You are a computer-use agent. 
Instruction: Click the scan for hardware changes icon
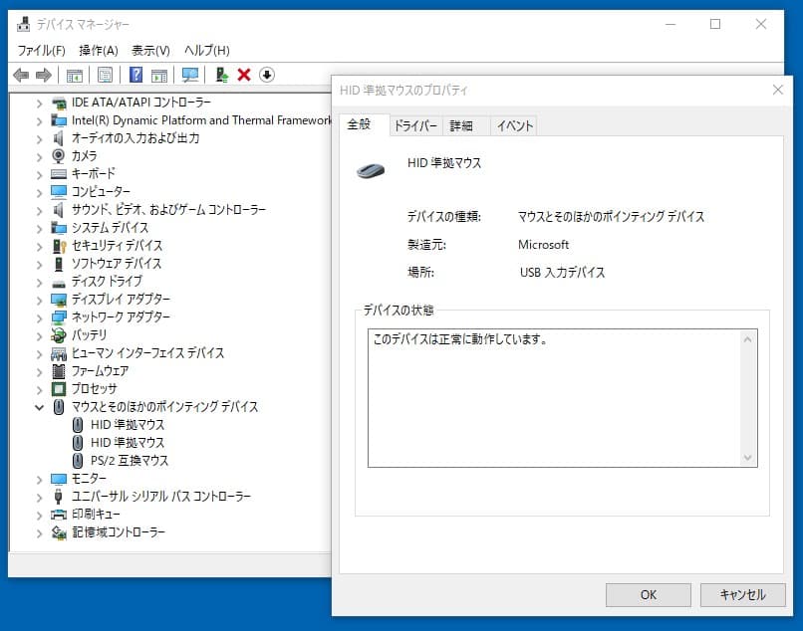pyautogui.click(x=190, y=75)
